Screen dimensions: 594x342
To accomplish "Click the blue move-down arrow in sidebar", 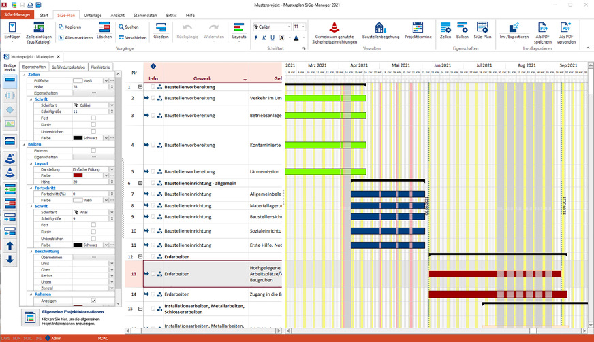I will [x=10, y=259].
